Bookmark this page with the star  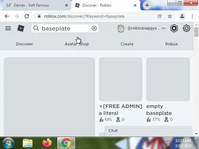click(170, 16)
